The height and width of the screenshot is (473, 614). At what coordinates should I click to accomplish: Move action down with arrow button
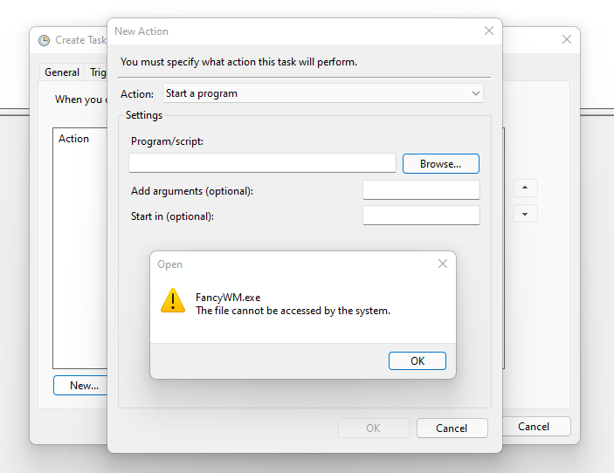pos(525,214)
